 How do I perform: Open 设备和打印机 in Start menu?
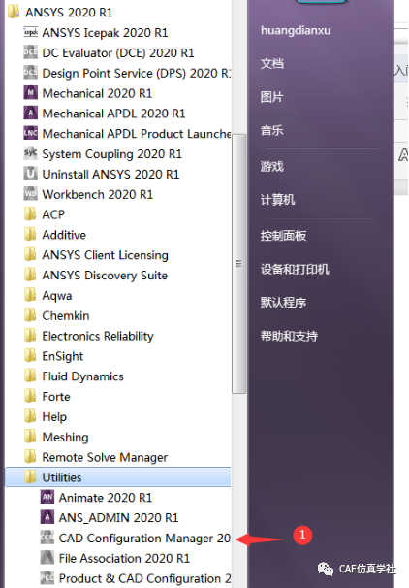click(295, 269)
